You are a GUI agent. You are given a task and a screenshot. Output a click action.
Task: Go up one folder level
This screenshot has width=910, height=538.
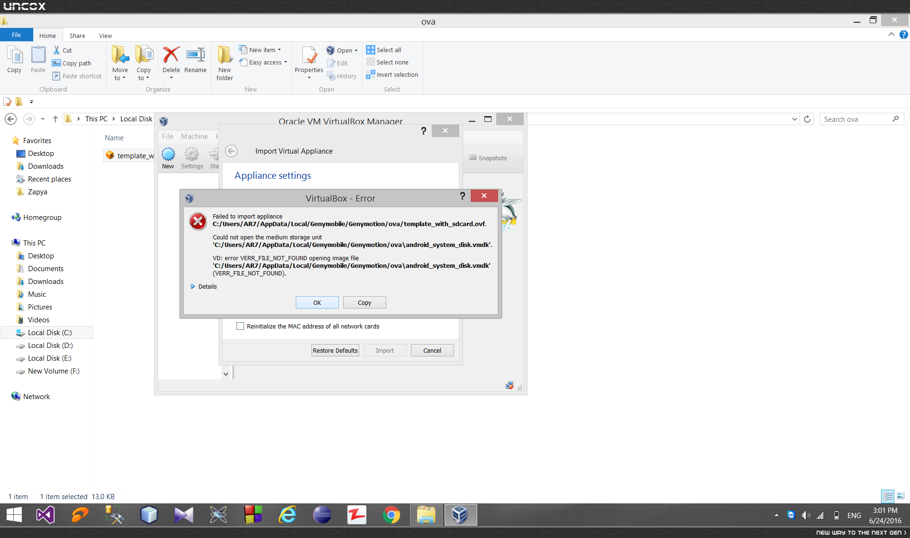55,119
